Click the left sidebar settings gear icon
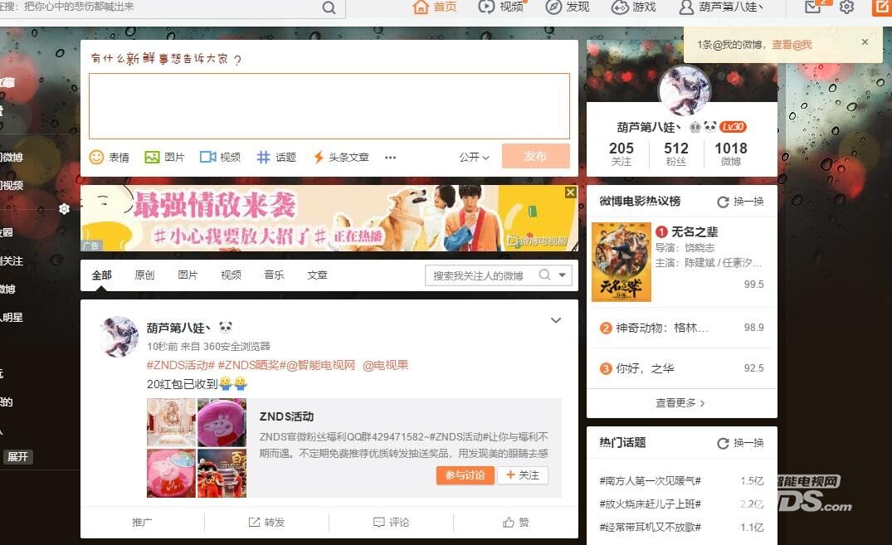This screenshot has height=545, width=892. [64, 209]
